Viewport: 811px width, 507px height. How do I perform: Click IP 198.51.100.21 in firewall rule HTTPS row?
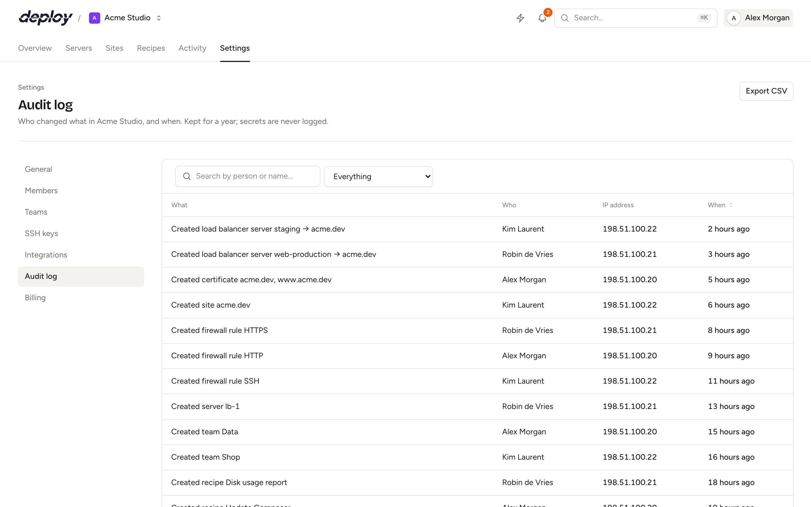629,330
